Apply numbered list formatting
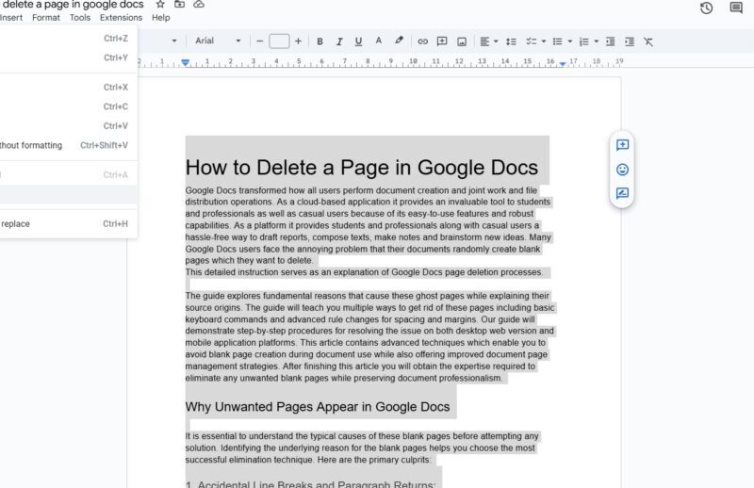Image resolution: width=754 pixels, height=488 pixels. (583, 41)
